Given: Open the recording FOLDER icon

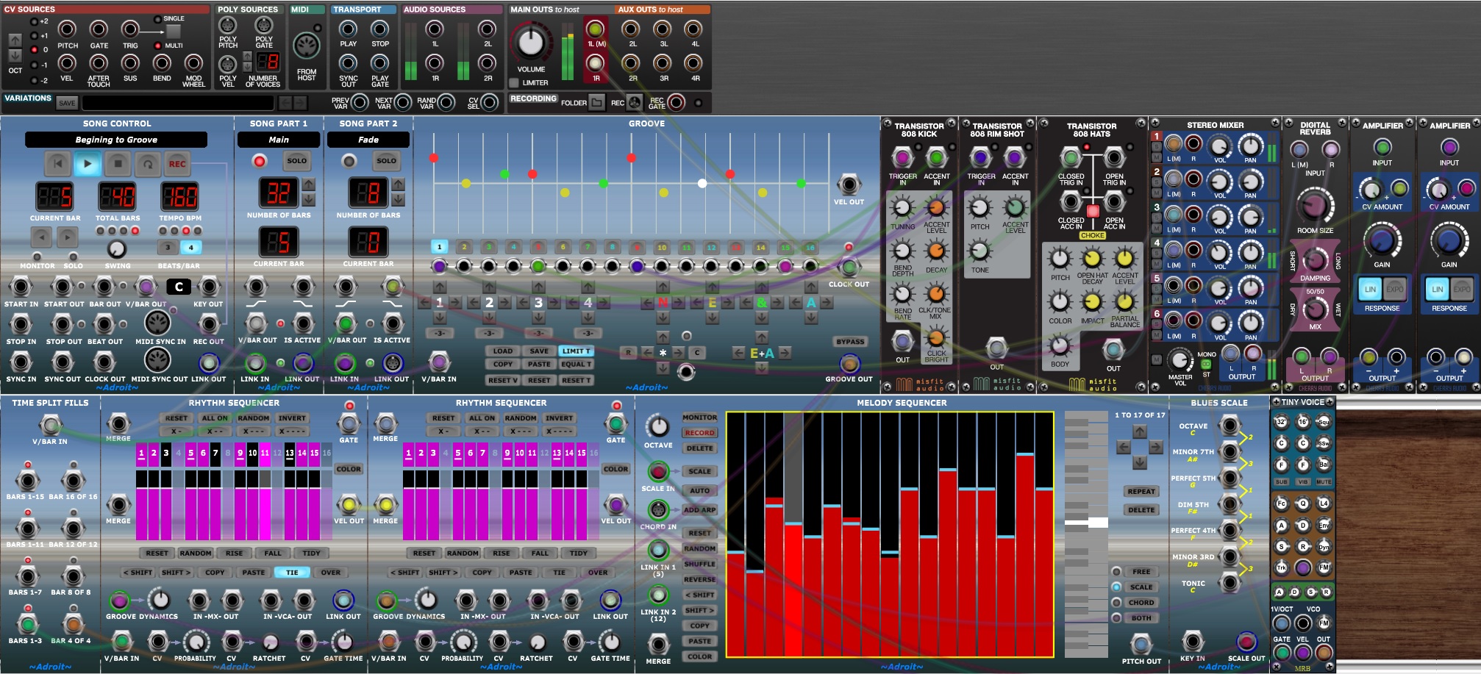Looking at the screenshot, I should tap(597, 103).
